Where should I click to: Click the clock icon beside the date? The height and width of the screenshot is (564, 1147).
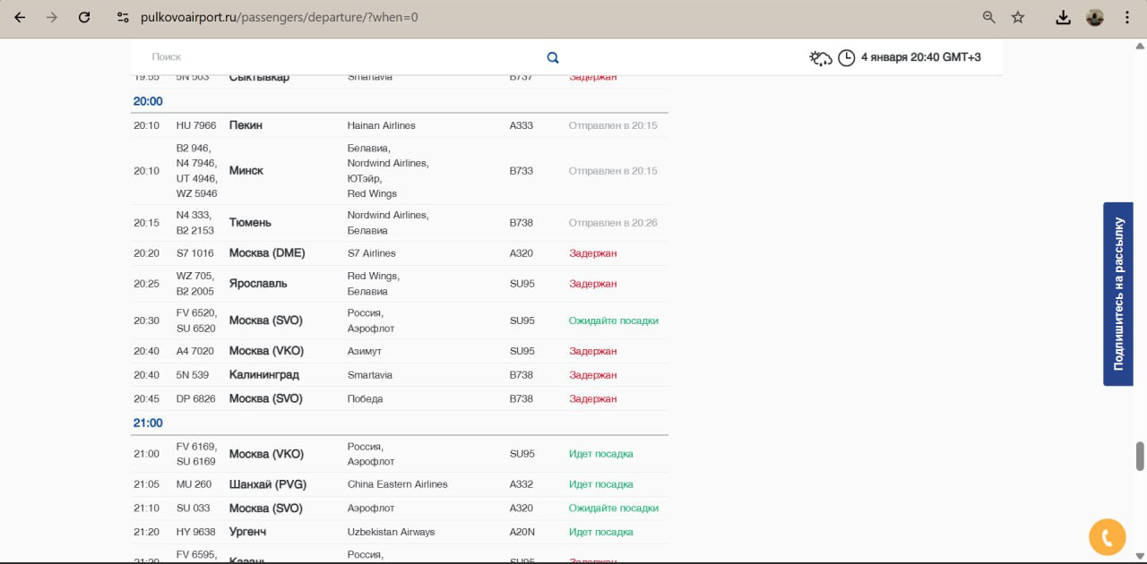point(846,58)
